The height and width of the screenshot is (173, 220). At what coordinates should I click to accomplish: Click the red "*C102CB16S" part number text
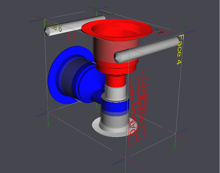point(142,105)
